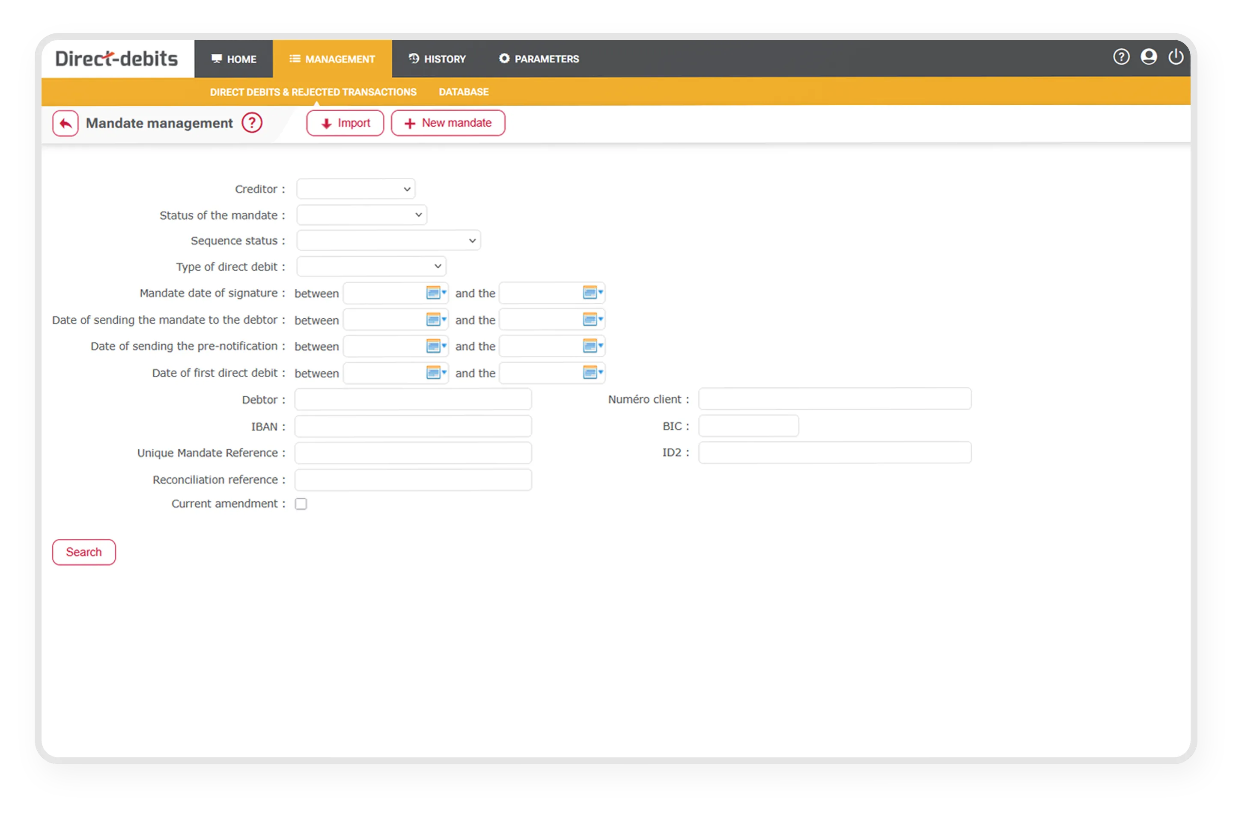This screenshot has height=813, width=1233.
Task: Click the help question mark in top bar
Action: [x=1121, y=57]
